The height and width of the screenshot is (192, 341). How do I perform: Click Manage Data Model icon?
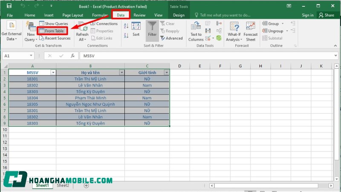219,38
